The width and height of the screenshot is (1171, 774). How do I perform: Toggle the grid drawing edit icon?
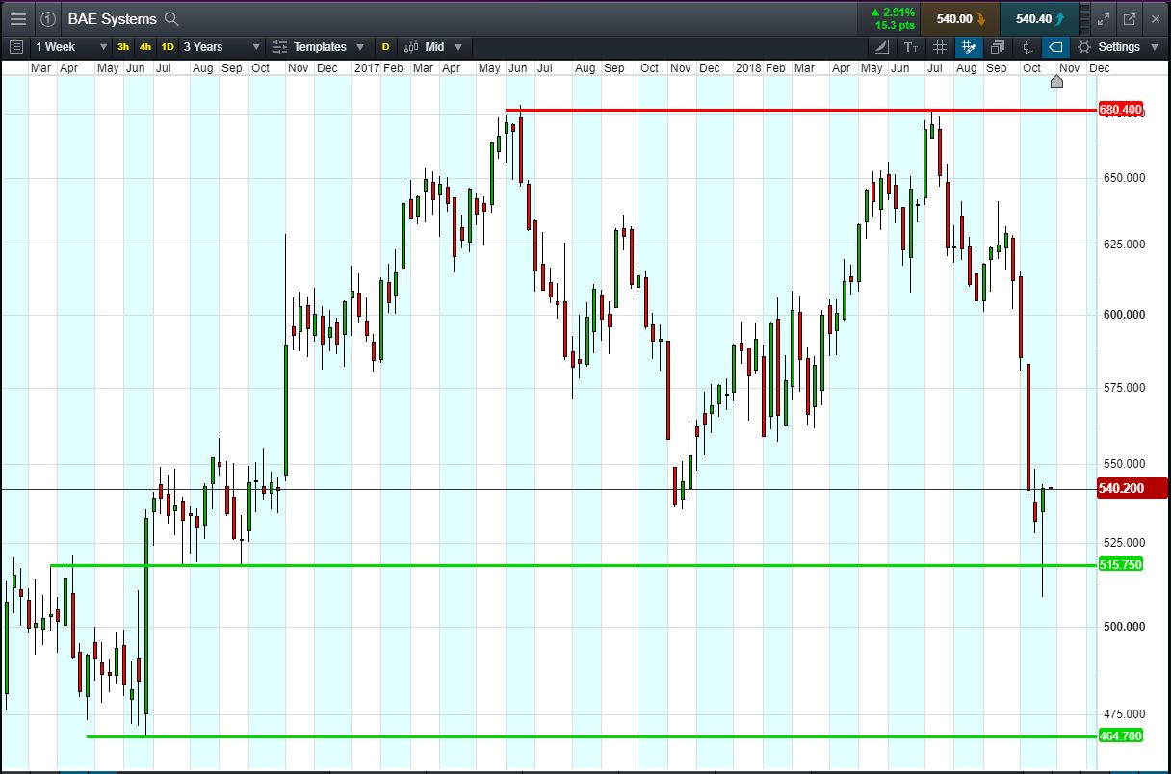click(x=969, y=46)
